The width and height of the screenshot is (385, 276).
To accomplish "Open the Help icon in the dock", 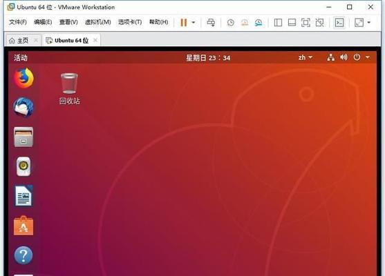I will click(24, 255).
